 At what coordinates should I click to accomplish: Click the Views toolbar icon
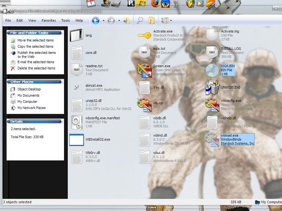tap(165, 20)
